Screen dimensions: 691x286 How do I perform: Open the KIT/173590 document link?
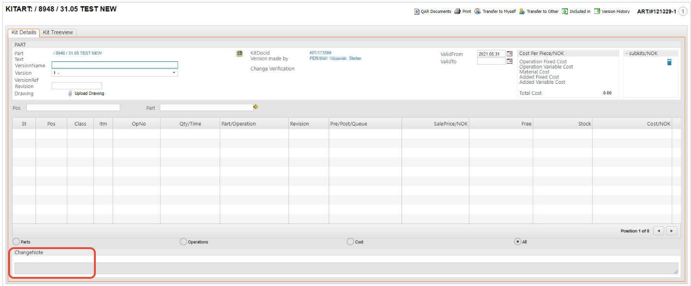(320, 53)
